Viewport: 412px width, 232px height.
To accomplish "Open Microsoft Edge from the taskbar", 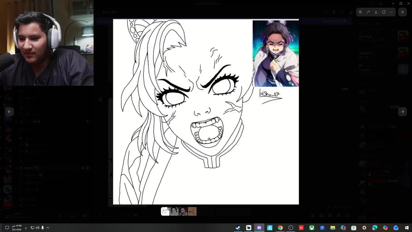I will click(x=375, y=228).
